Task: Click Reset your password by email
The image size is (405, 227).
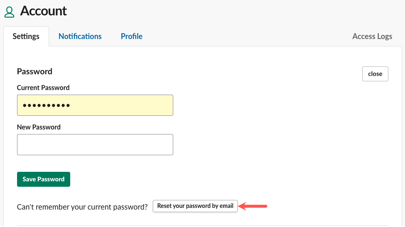Action: [x=195, y=206]
